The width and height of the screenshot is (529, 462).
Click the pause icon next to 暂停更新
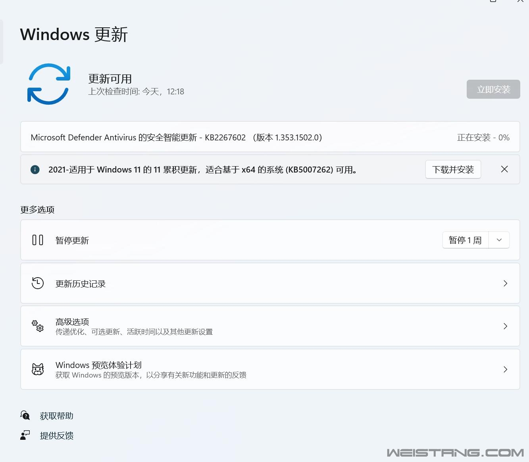tap(38, 240)
